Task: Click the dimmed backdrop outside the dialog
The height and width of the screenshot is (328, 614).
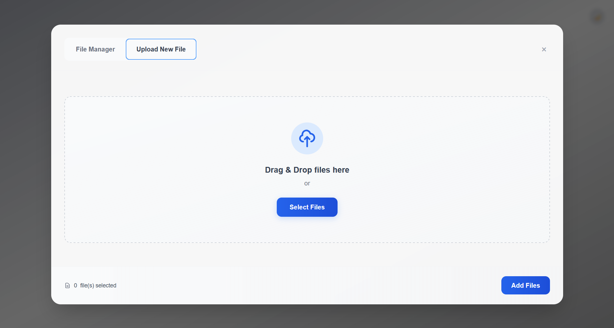Action: 26,160
